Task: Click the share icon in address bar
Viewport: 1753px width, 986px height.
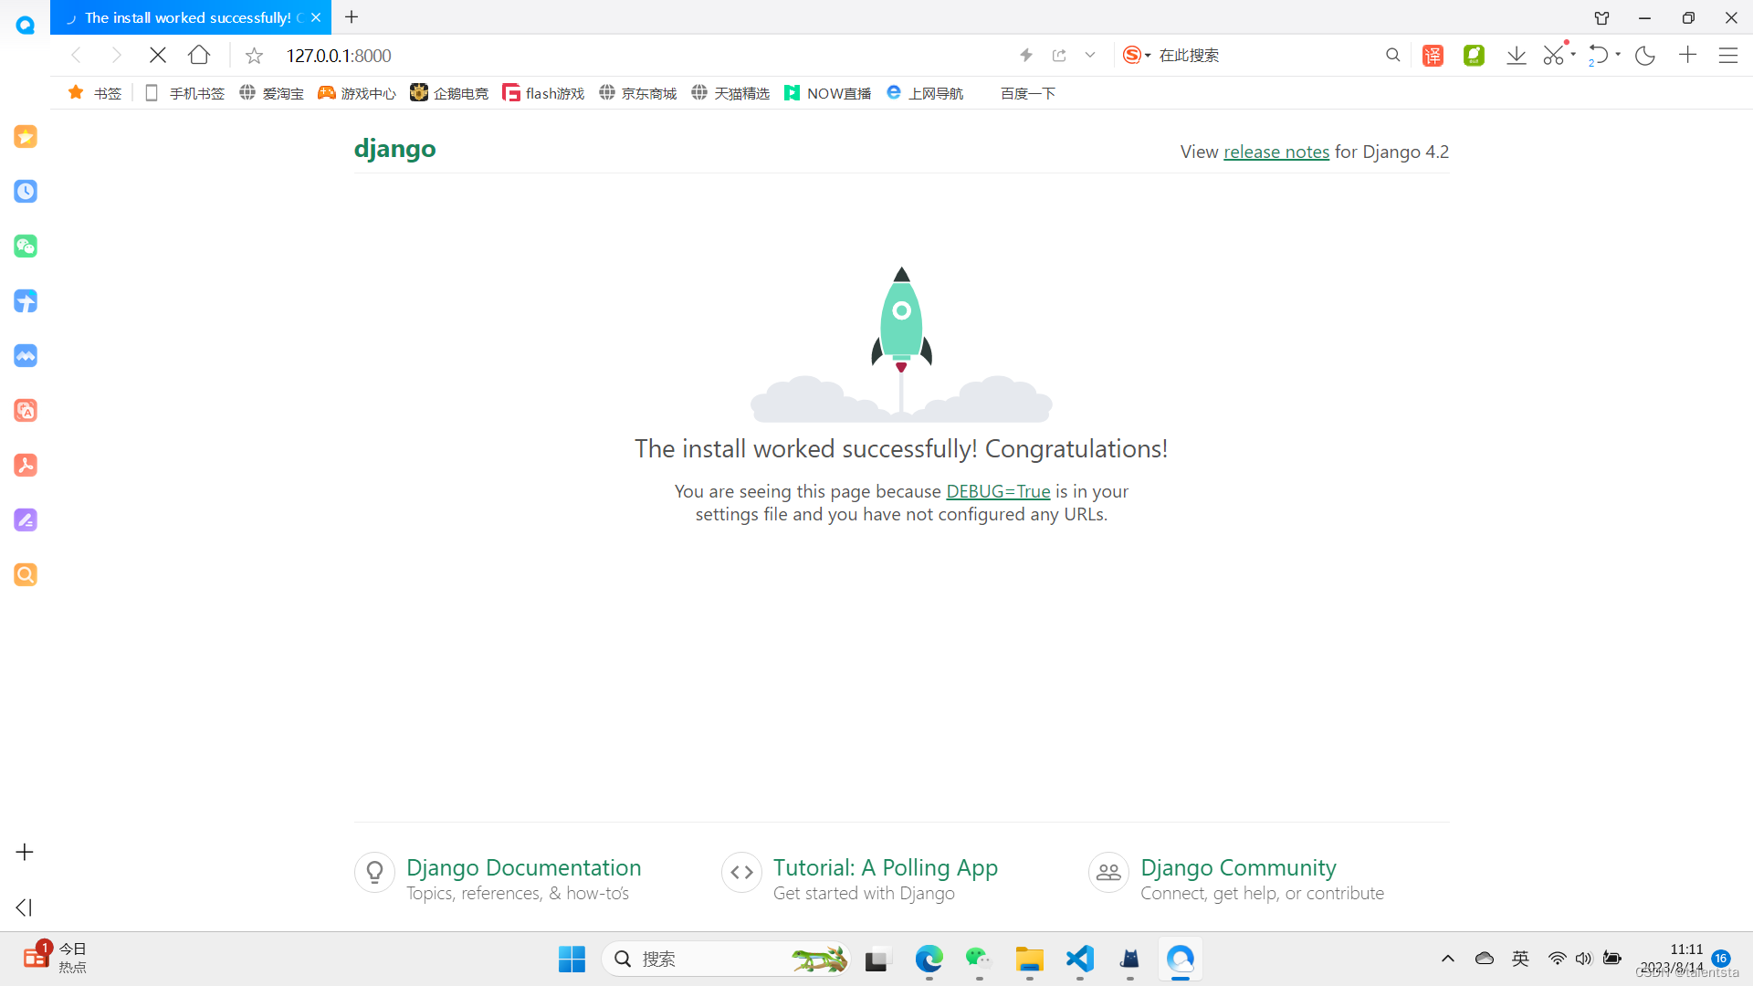Action: pos(1059,56)
